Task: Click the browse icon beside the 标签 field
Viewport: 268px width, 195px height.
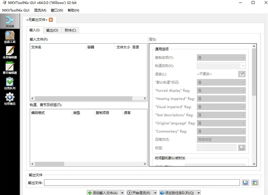Action: point(242,148)
